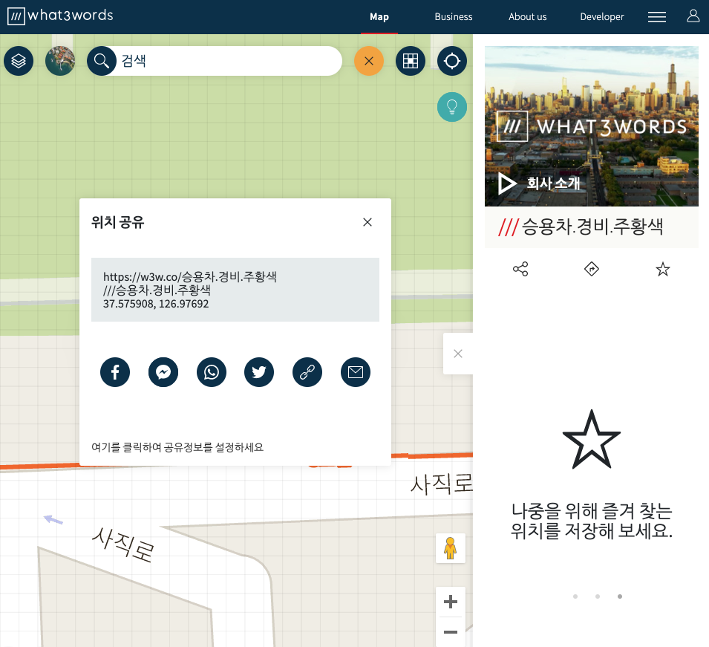Copy the share link icon
The width and height of the screenshot is (709, 647).
[307, 372]
